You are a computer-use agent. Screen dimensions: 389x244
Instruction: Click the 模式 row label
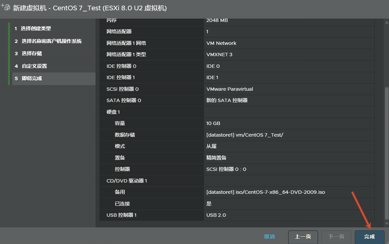(120, 146)
